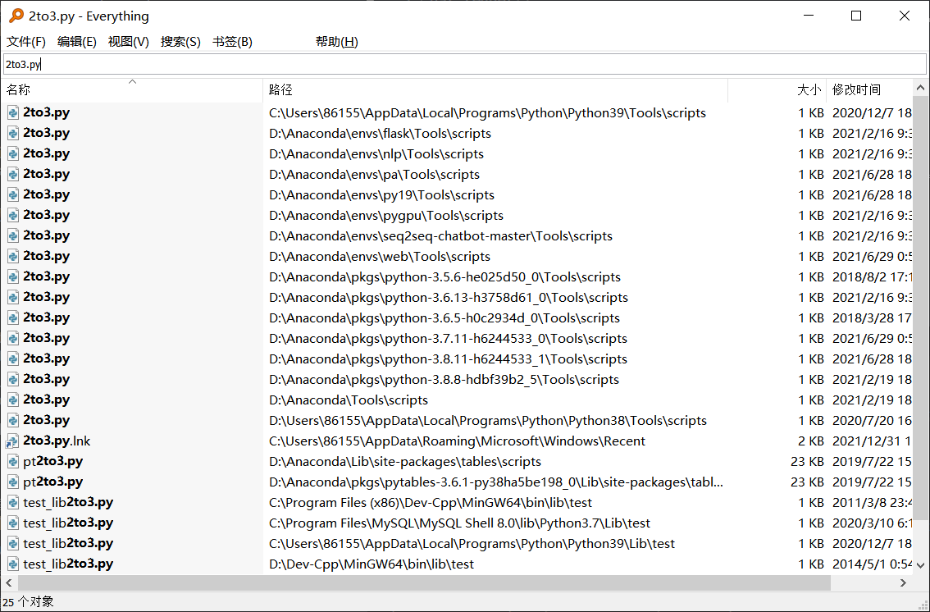The image size is (930, 612).
Task: Click date 2020/7/20 in Python38 row
Action: 871,421
